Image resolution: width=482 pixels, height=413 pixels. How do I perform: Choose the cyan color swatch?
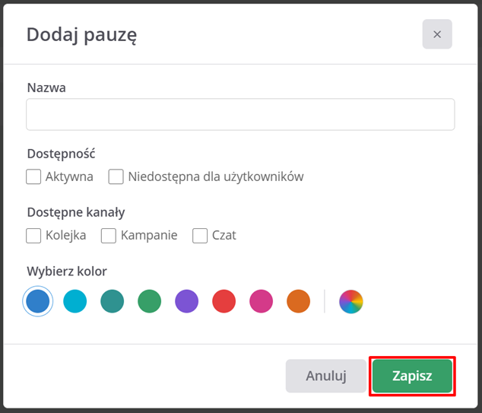[x=75, y=301]
